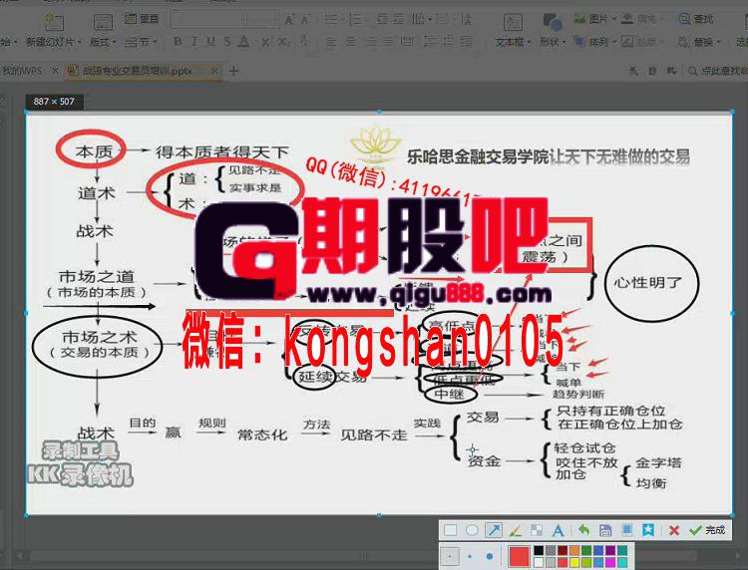Pick the purple color swatch
Viewport: 748px width, 570px height.
click(x=610, y=550)
